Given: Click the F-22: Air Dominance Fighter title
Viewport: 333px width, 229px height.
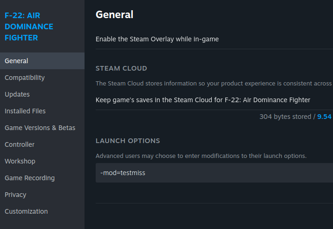Looking at the screenshot, I should point(29,26).
